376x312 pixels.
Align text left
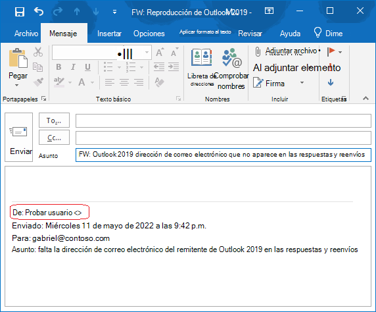coord(110,82)
